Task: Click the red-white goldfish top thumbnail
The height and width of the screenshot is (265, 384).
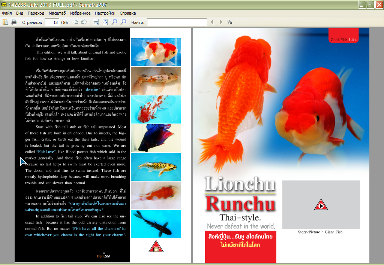Action: pos(156,52)
